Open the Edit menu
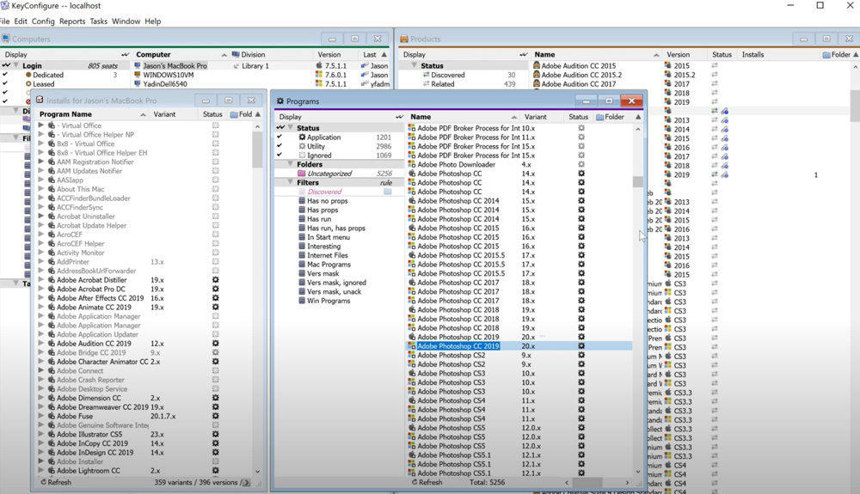The width and height of the screenshot is (860, 494). [21, 21]
